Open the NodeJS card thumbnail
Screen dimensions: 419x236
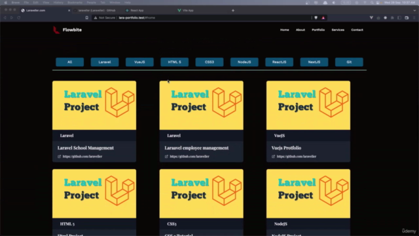click(308, 193)
